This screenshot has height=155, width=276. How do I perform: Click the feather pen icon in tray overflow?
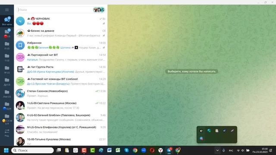[232, 130]
